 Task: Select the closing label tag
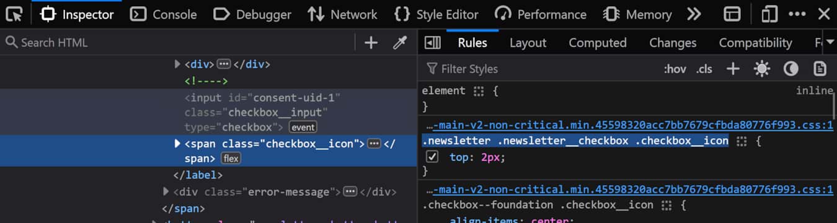[198, 175]
